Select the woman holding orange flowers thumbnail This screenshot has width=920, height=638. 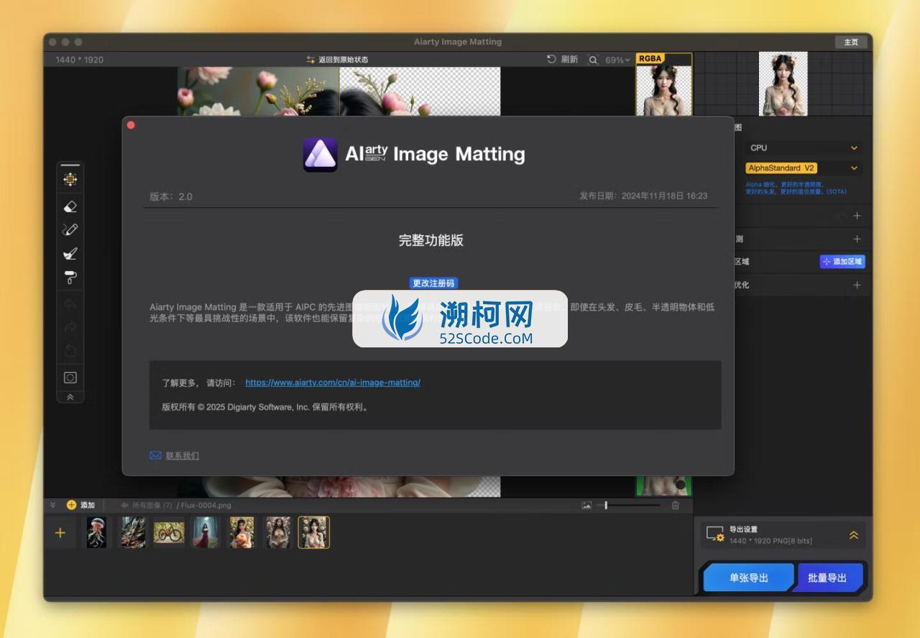[x=241, y=533]
